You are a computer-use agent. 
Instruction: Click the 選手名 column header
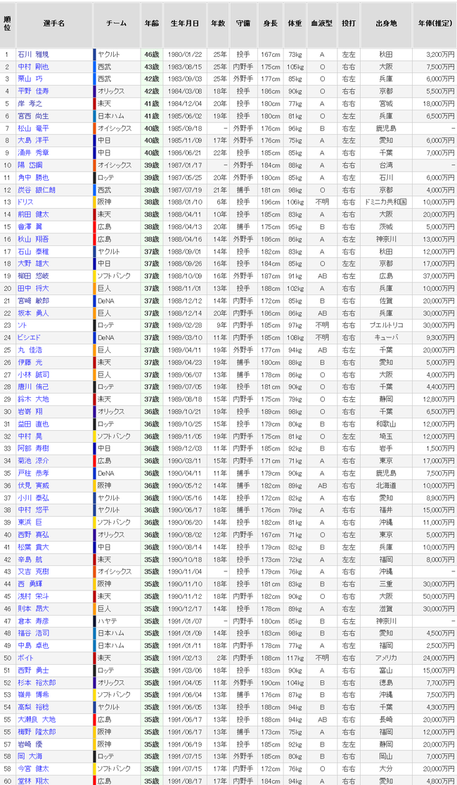pos(53,23)
